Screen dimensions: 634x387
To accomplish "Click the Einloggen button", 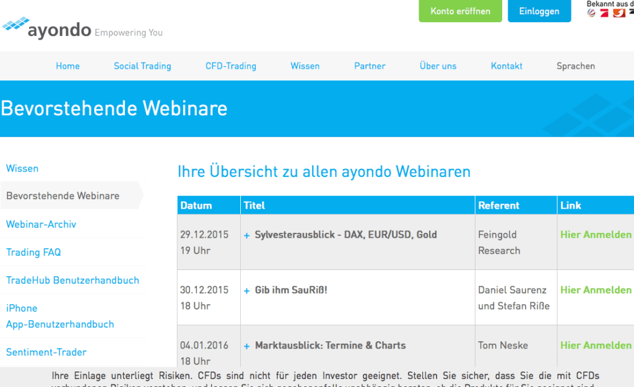I will click(x=539, y=11).
